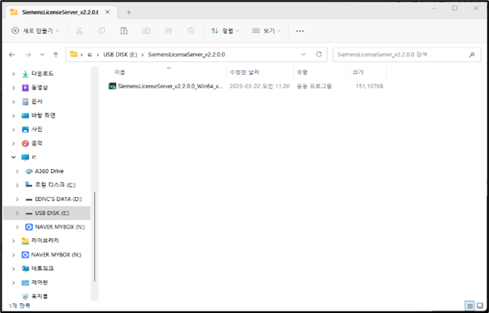Viewport: 489px width, 313px height.
Task: Select indented NAVER MYBOX (N:) under PC
Action: pos(60,227)
